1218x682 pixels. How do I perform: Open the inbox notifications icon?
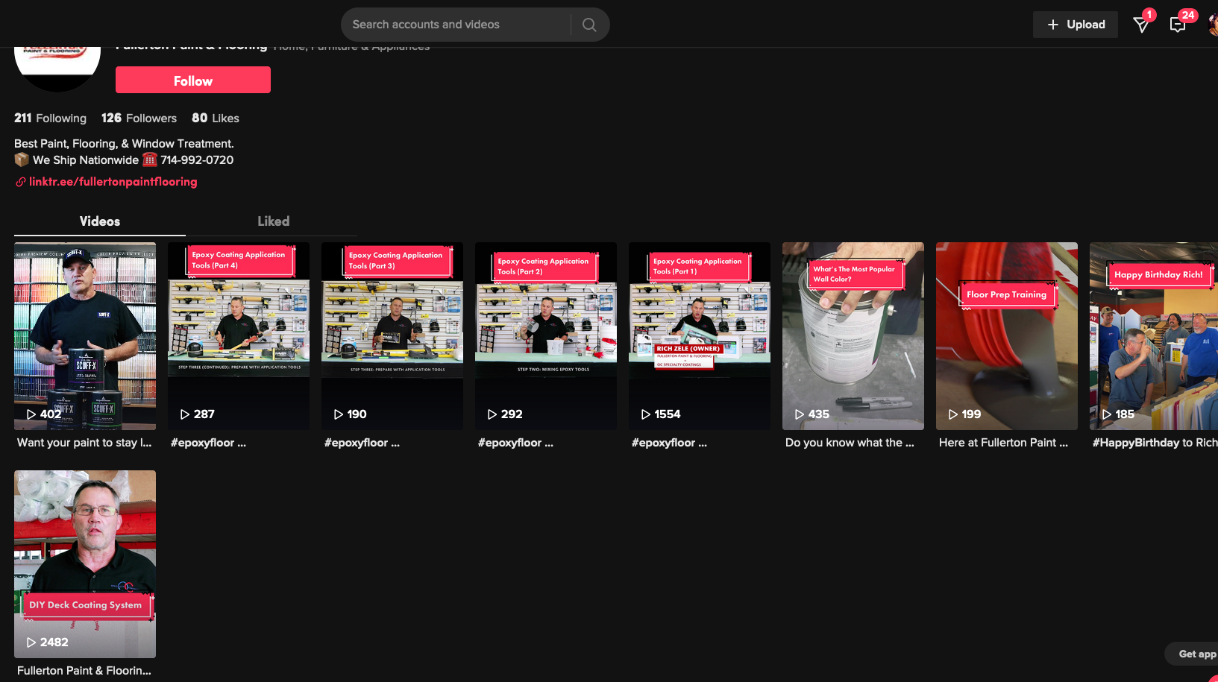(1178, 25)
